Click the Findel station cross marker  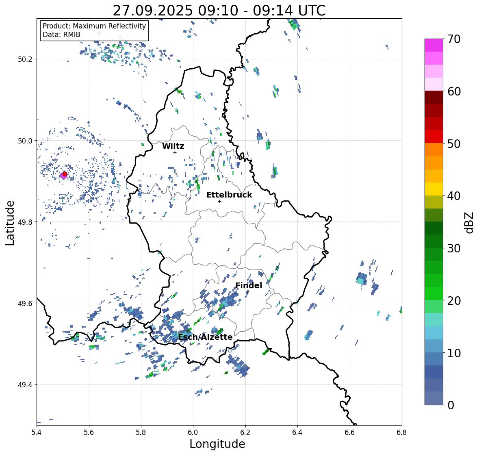pos(248,292)
